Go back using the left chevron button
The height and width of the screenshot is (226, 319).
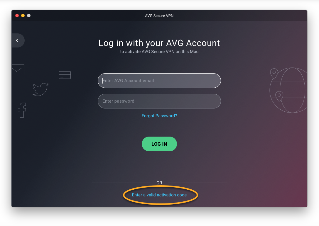pos(18,40)
